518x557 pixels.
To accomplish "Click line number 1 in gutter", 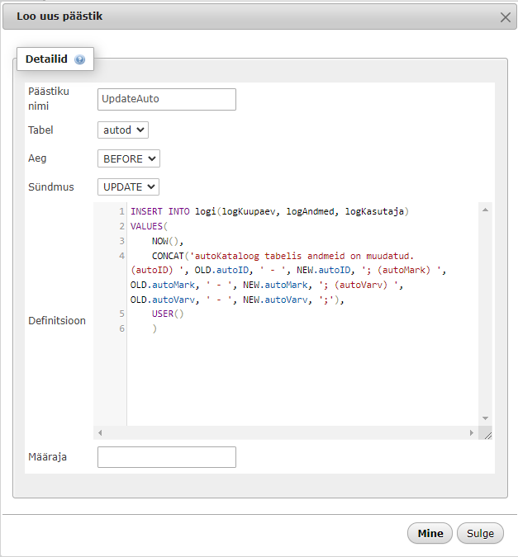I will (121, 211).
